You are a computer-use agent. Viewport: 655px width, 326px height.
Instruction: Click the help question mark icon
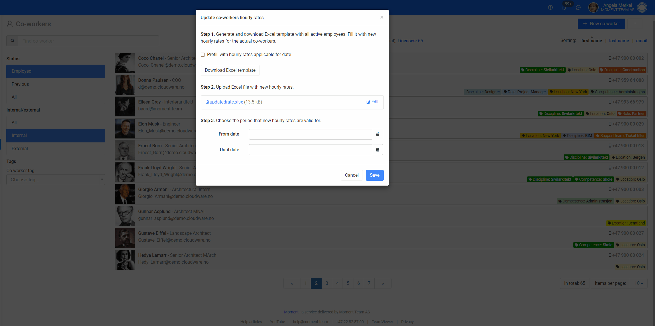pyautogui.click(x=550, y=8)
